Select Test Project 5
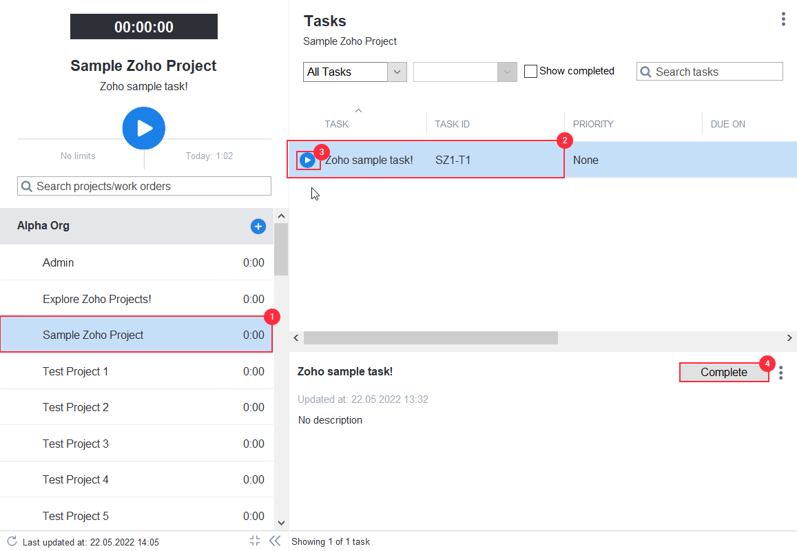Screen dimensions: 797x551 136,515
